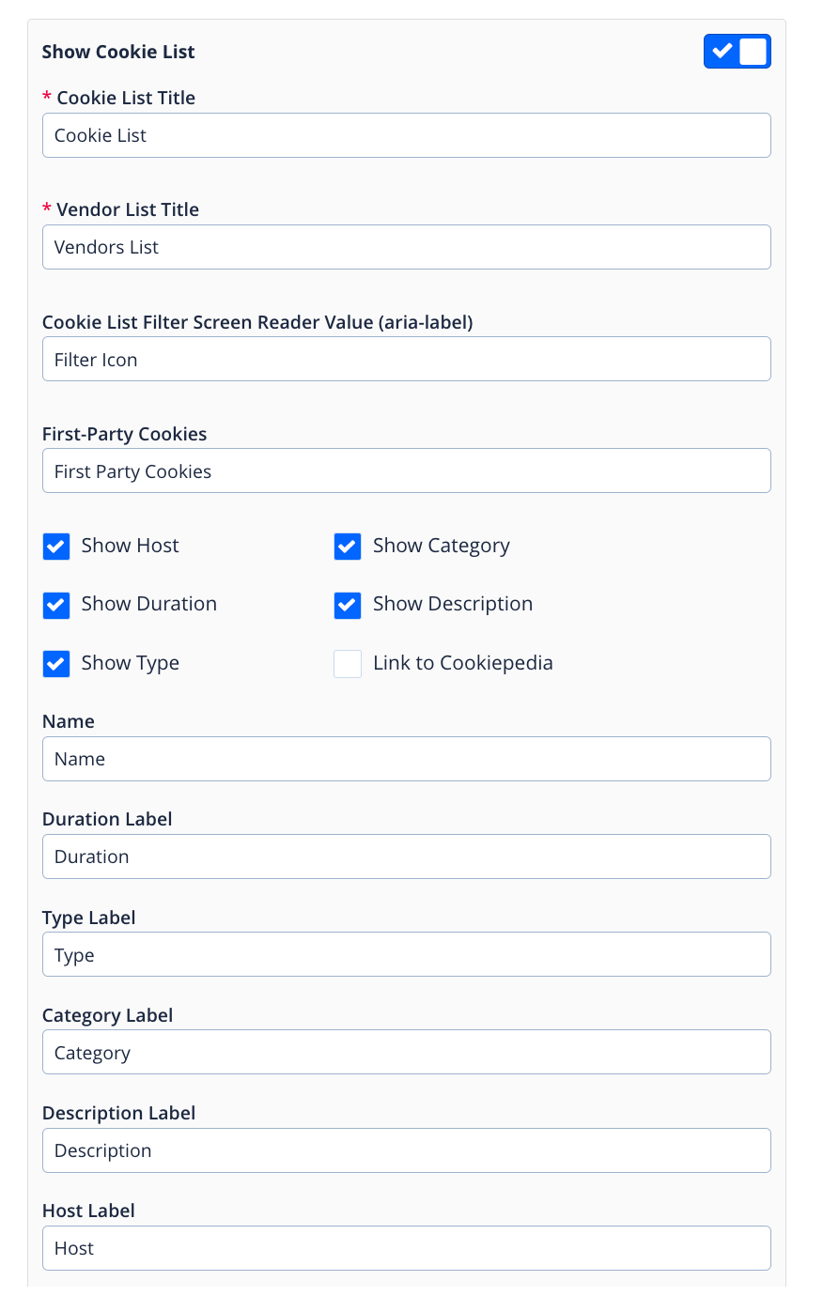The width and height of the screenshot is (823, 1296).
Task: Select the First-Party Cookies text field
Action: point(406,471)
